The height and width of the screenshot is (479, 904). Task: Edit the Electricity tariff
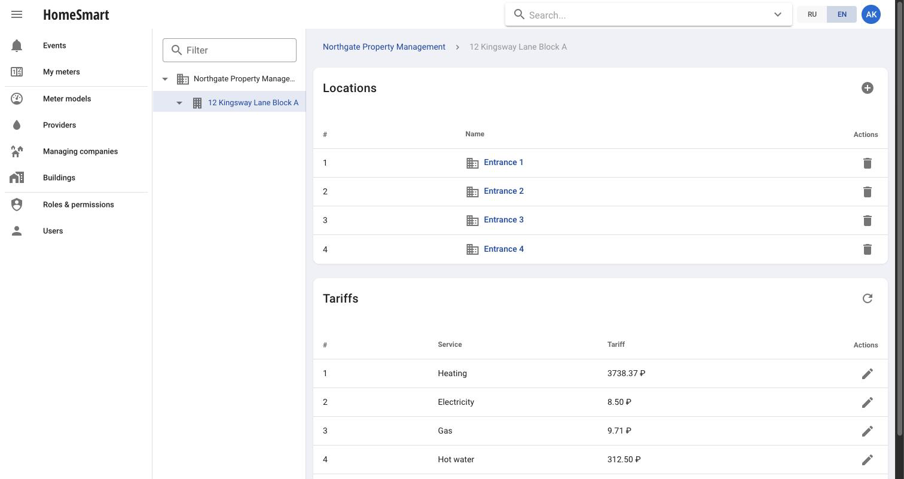click(868, 402)
